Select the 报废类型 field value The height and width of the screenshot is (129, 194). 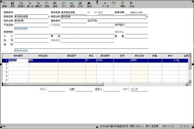coord(31,16)
